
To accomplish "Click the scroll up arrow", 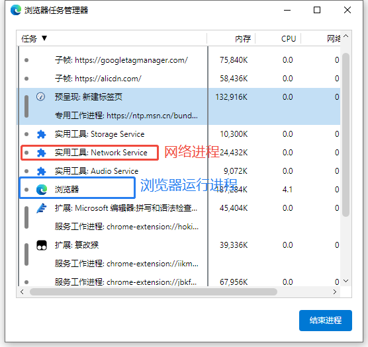I will (346, 36).
